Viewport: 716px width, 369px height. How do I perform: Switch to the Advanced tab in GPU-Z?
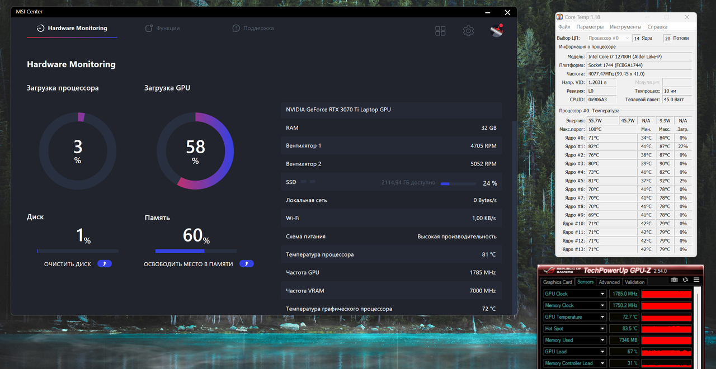(609, 282)
